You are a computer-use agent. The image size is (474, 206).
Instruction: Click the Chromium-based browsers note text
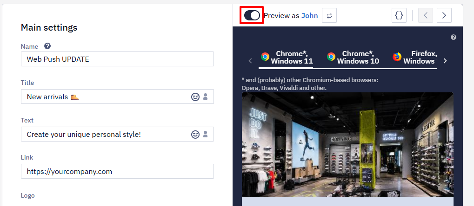(310, 84)
